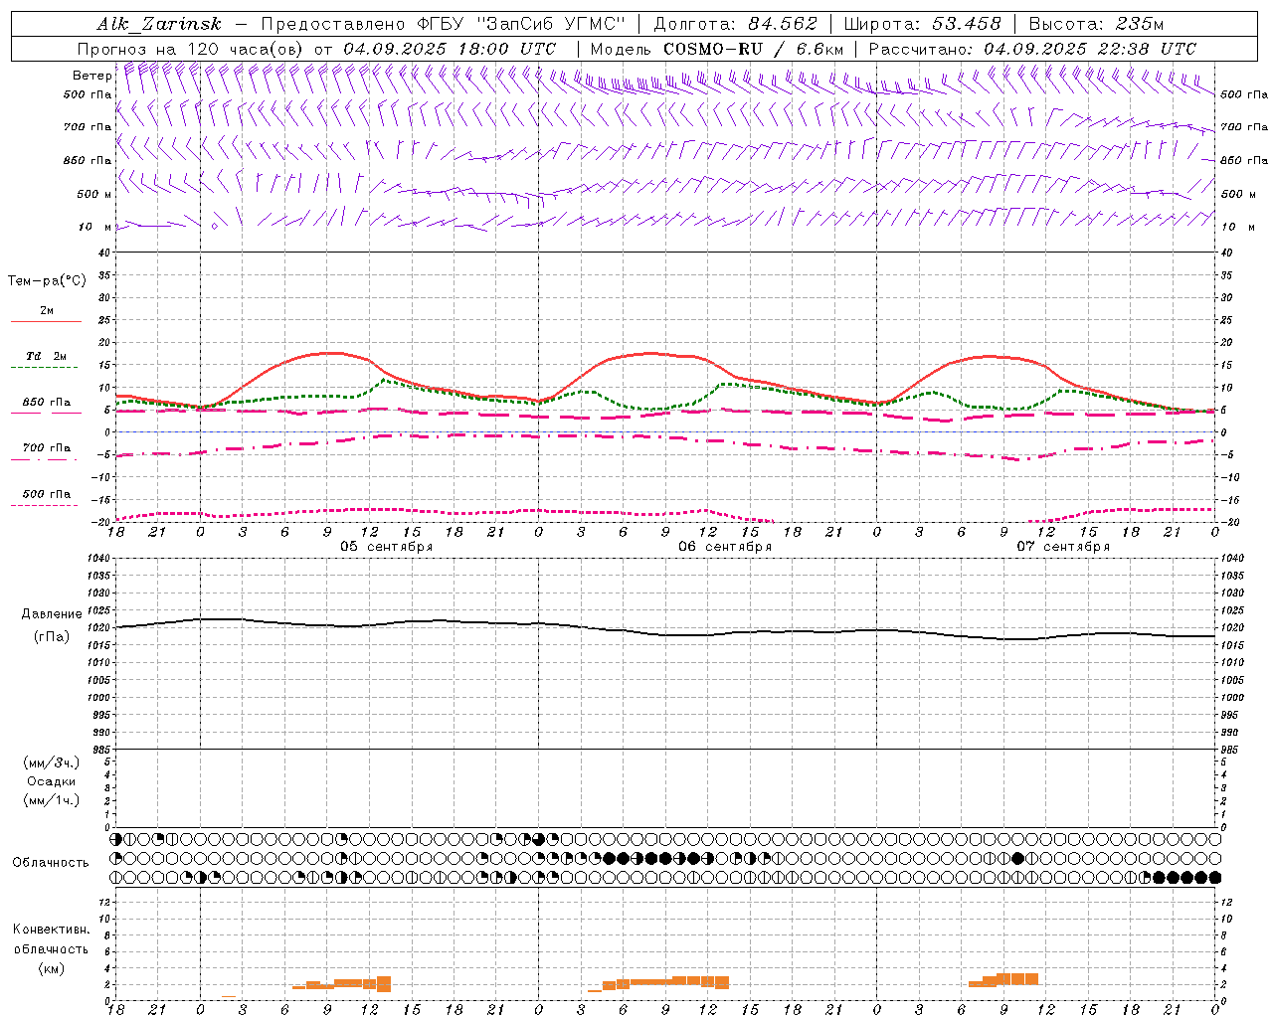Select the model name COSMO-RU / 6.6км
This screenshot has height=1018, width=1273.
coord(754,49)
